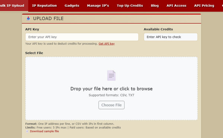Download the sample file link
Screen dimensions: 223x138
pyautogui.click(x=44, y=131)
